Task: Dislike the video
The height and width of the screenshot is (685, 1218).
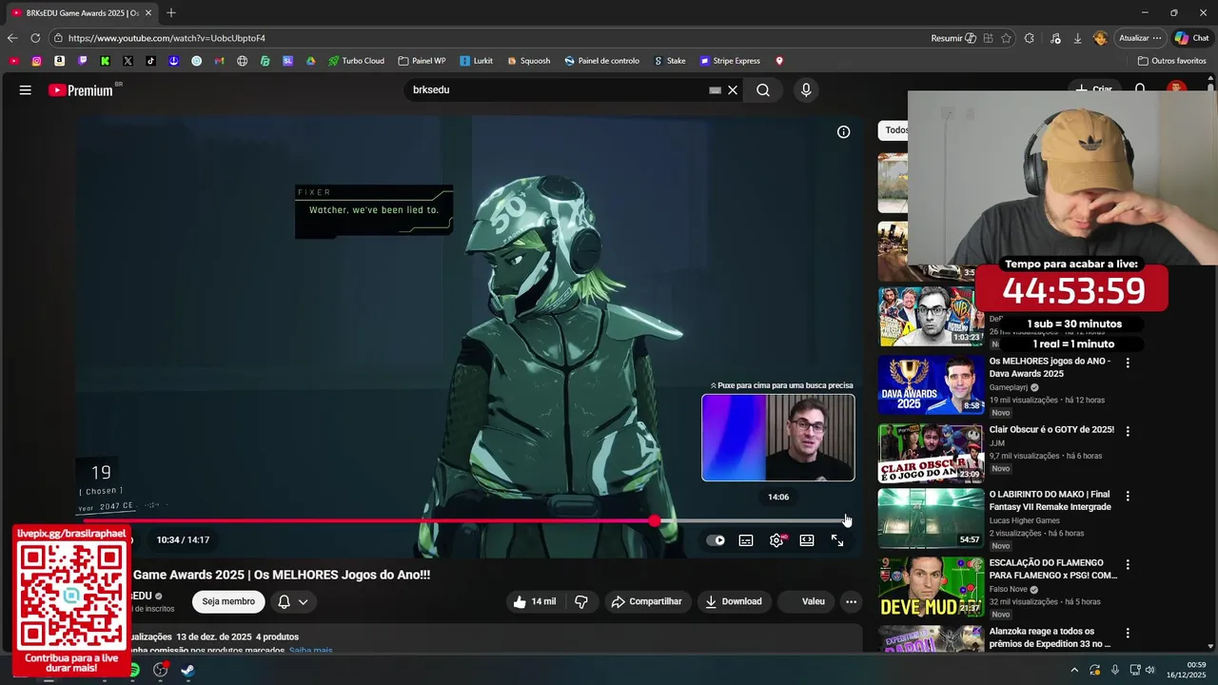Action: pyautogui.click(x=580, y=601)
